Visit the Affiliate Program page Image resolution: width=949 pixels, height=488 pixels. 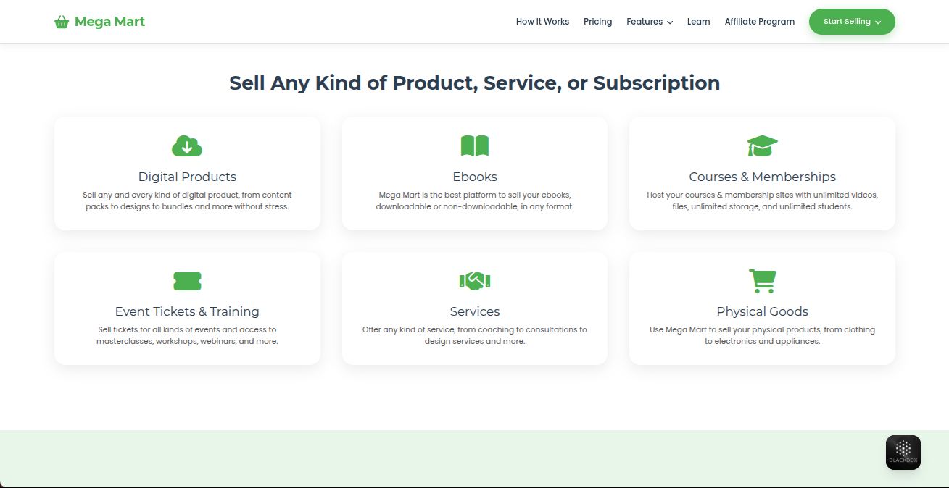(x=760, y=22)
